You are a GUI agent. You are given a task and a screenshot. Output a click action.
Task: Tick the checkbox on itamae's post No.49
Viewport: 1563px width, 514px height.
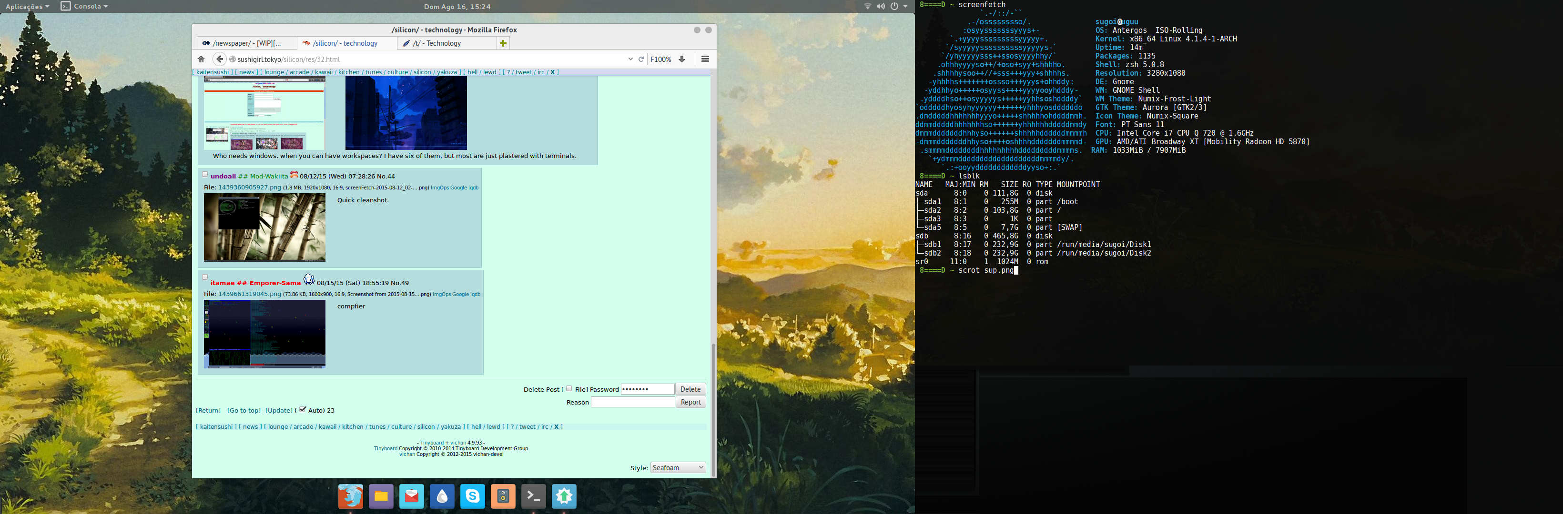205,277
